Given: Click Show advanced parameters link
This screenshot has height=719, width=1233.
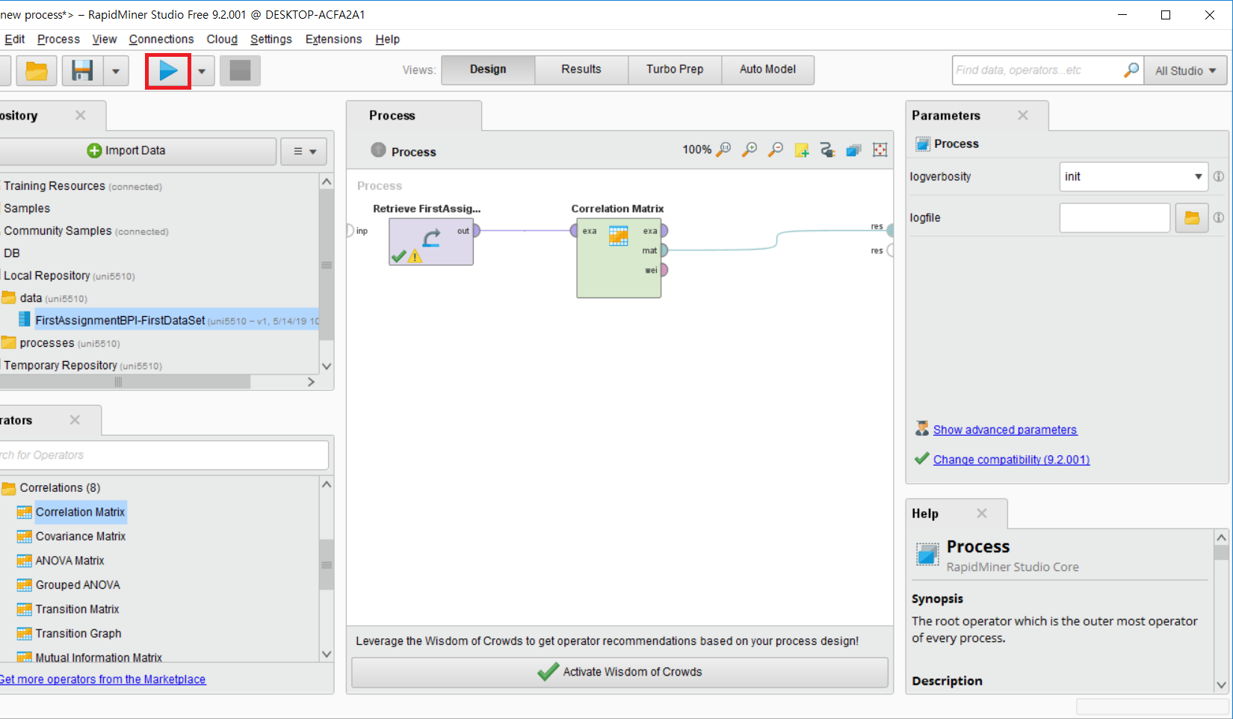Looking at the screenshot, I should (1005, 430).
